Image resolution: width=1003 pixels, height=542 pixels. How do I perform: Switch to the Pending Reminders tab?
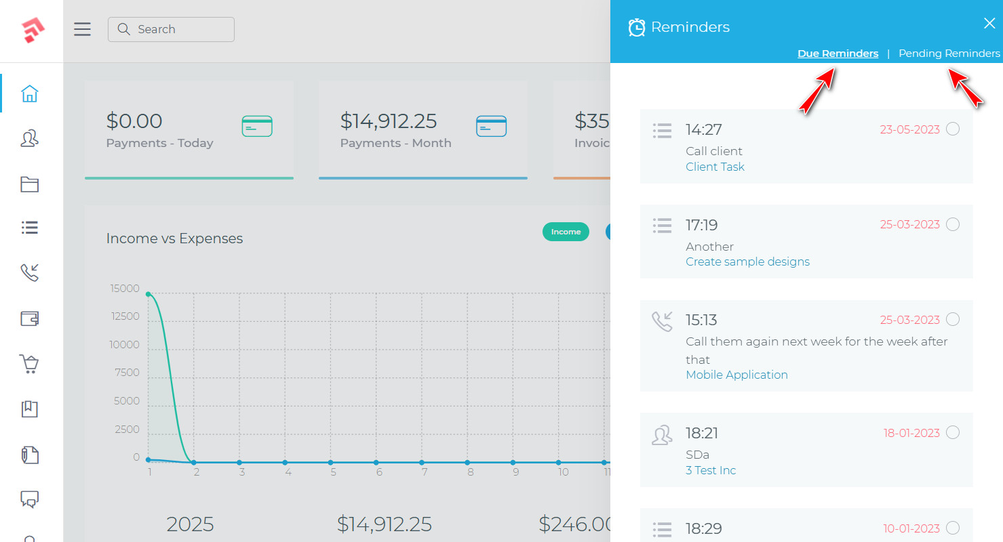(949, 54)
